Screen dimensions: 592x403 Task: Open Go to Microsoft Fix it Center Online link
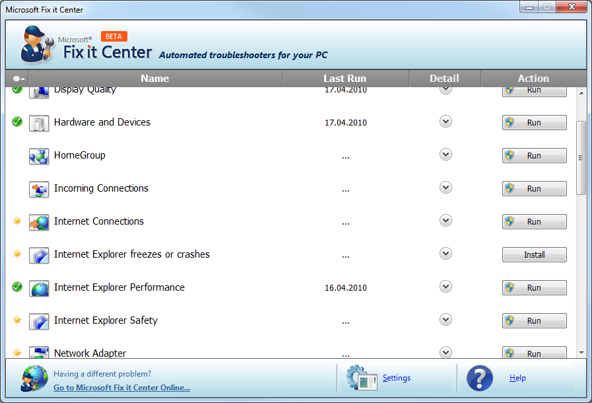pos(121,388)
